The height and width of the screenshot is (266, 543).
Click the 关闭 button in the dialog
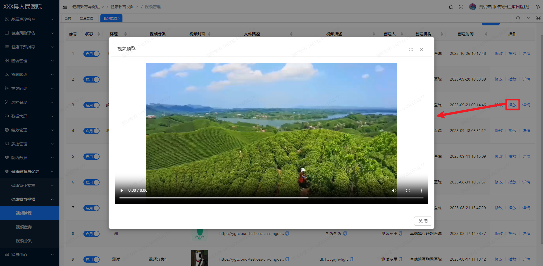point(423,221)
